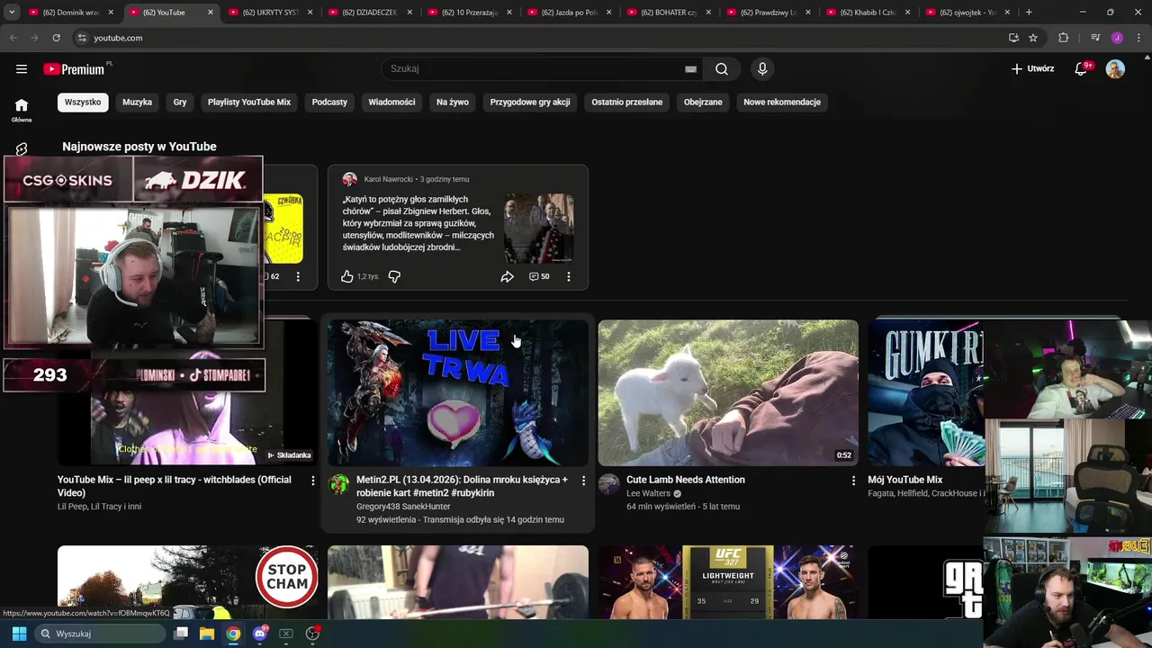1152x648 pixels.
Task: Open Metin2.PL live stream title
Action: (462, 486)
